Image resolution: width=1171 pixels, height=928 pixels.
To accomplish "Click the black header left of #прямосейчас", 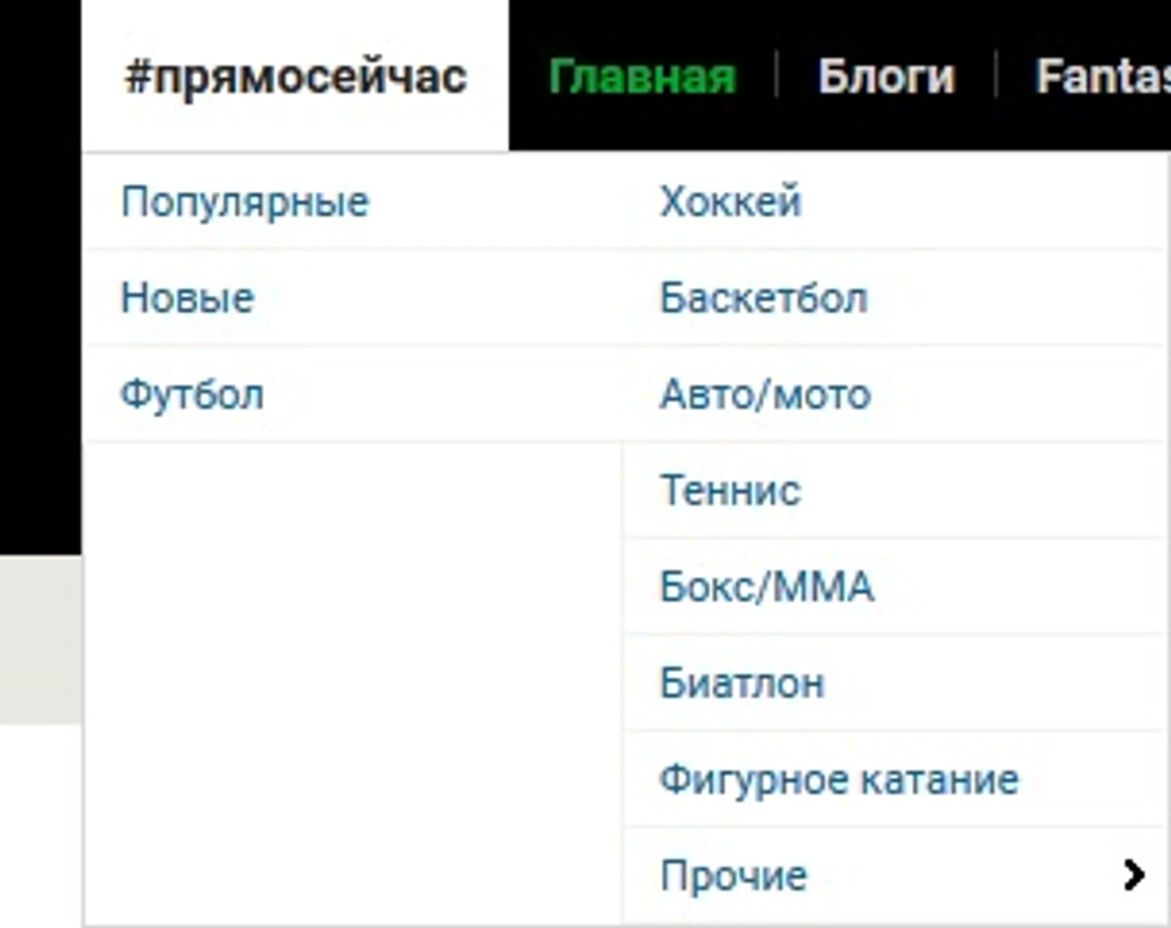I will pos(40,241).
